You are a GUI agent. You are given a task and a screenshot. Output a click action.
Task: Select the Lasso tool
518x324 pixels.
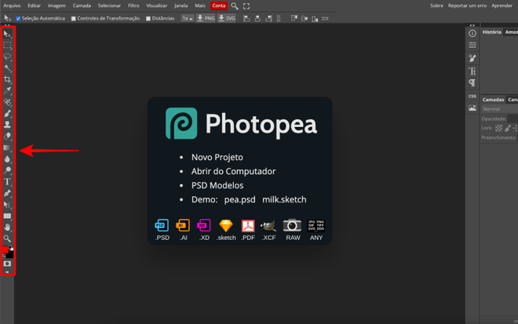(7, 56)
